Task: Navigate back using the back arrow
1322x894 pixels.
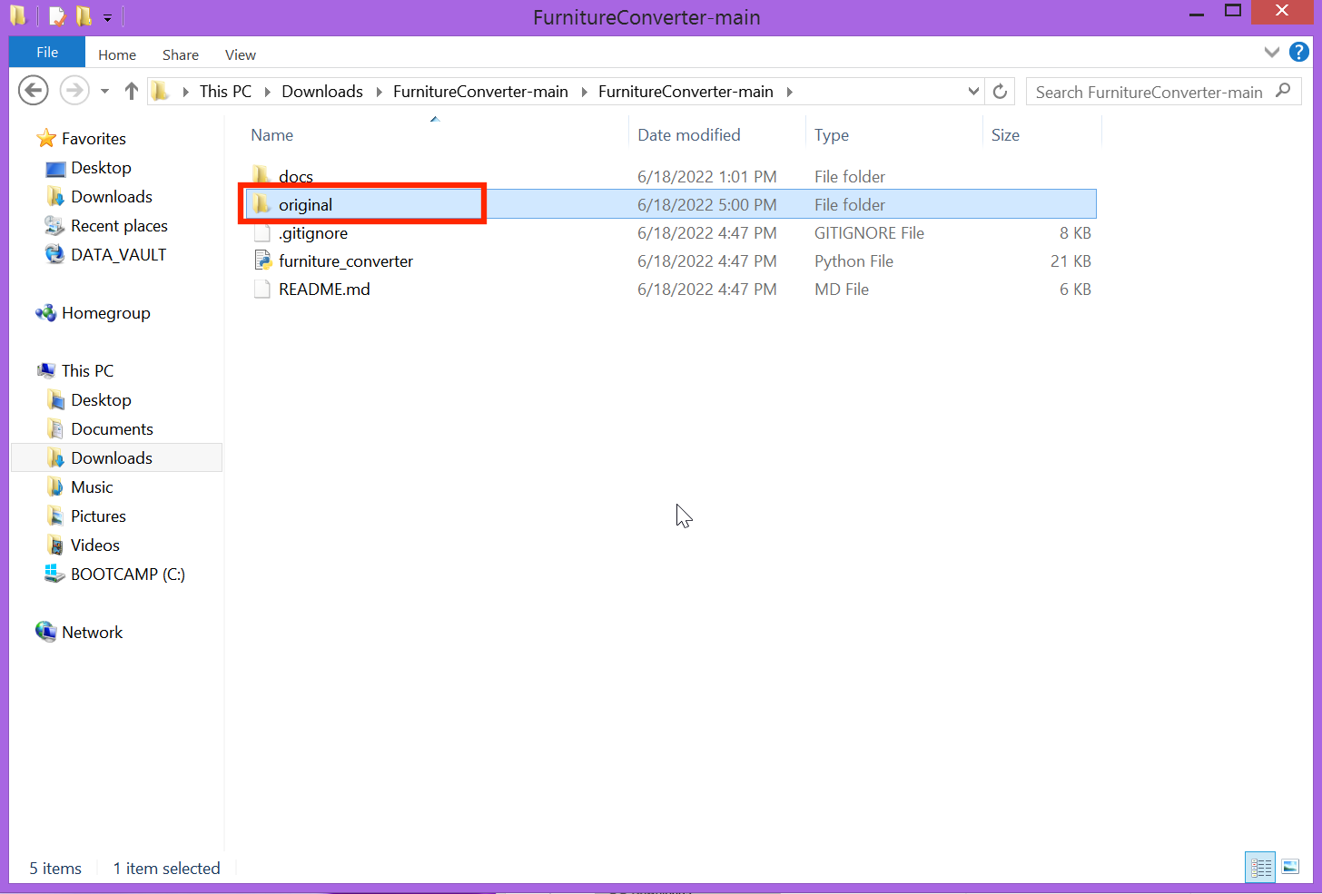Action: [x=33, y=90]
